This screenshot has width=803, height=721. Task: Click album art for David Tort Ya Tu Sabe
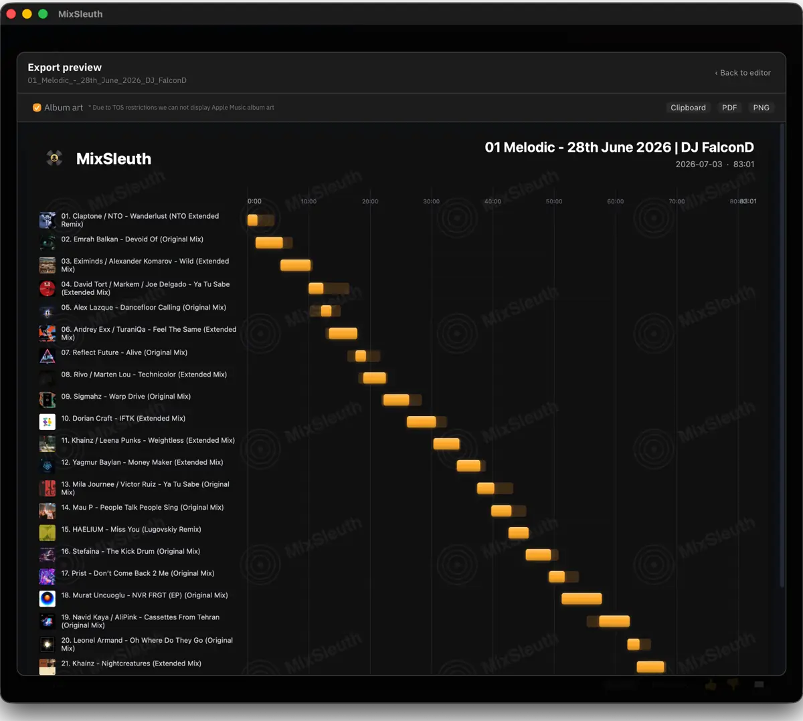(x=47, y=288)
